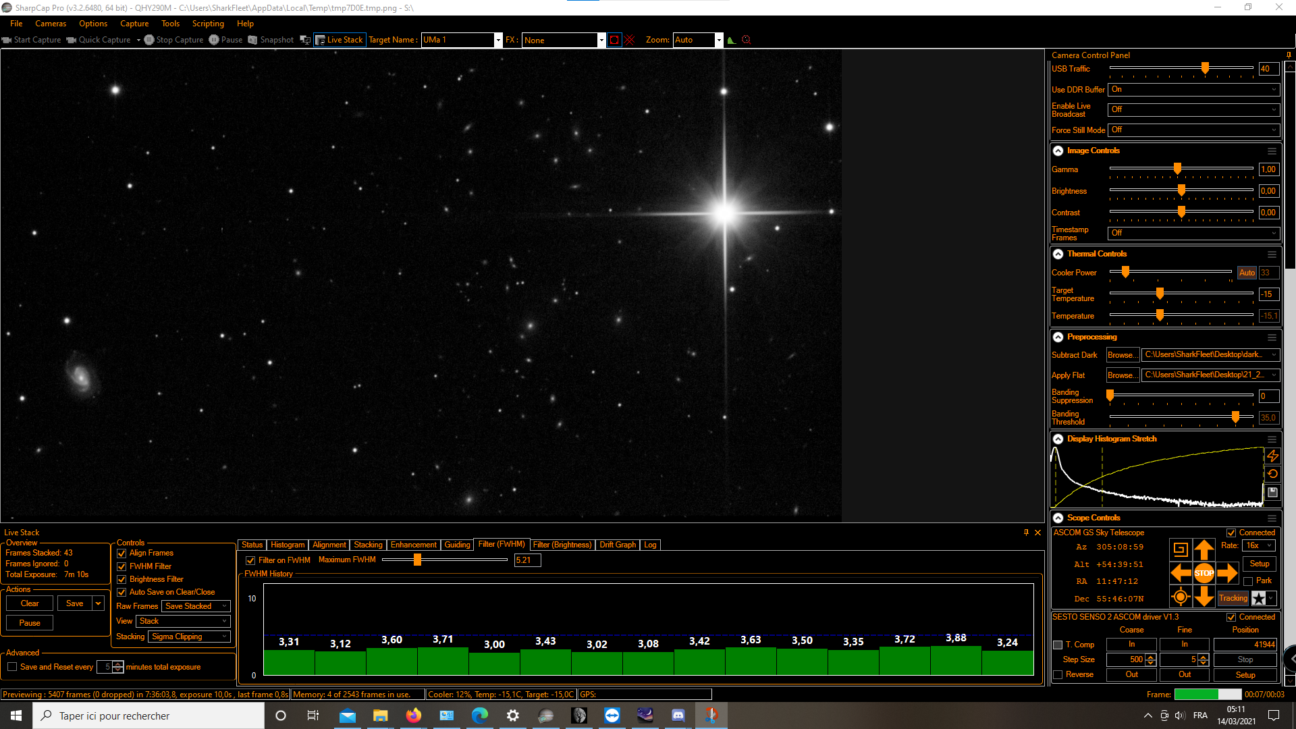
Task: Open the slew Rate 16x dropdown
Action: (1260, 545)
